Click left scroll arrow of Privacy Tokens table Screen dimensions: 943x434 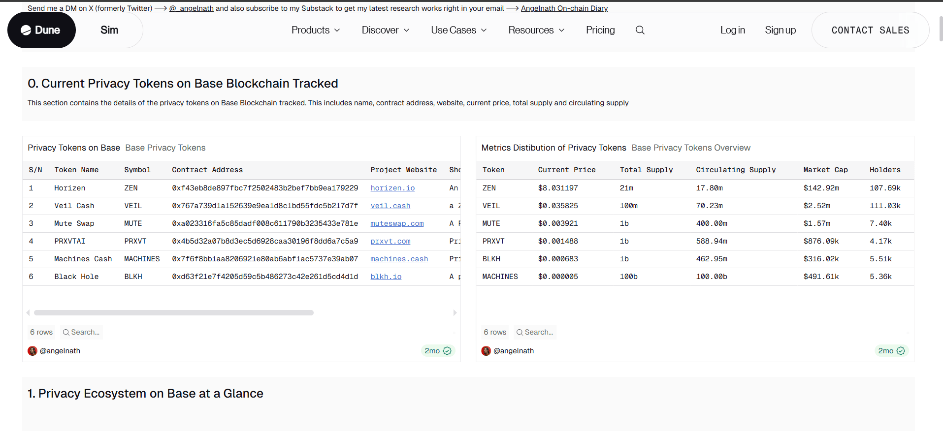28,312
